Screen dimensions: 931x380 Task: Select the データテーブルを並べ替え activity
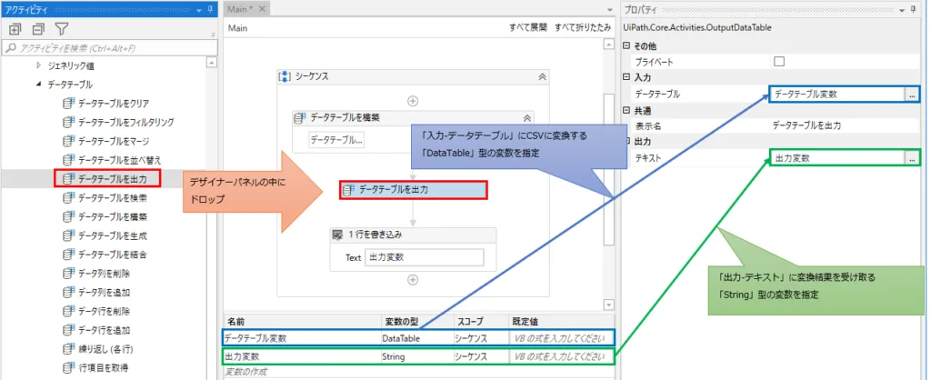coord(112,160)
